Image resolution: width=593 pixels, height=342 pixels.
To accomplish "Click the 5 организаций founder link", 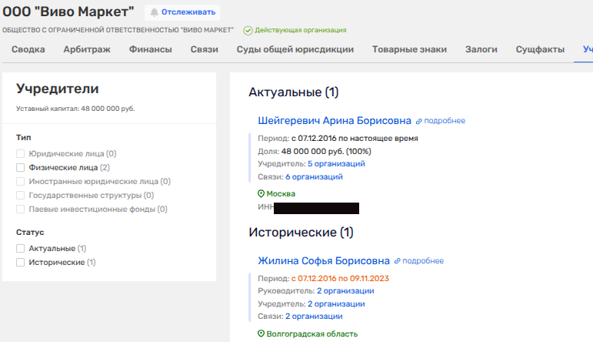I will (336, 164).
